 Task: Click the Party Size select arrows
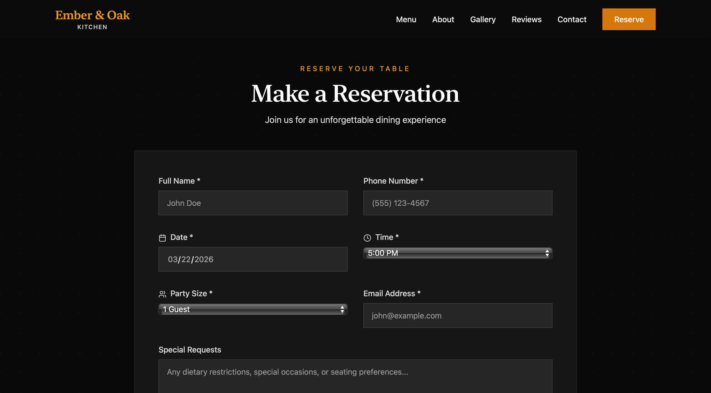pos(342,309)
